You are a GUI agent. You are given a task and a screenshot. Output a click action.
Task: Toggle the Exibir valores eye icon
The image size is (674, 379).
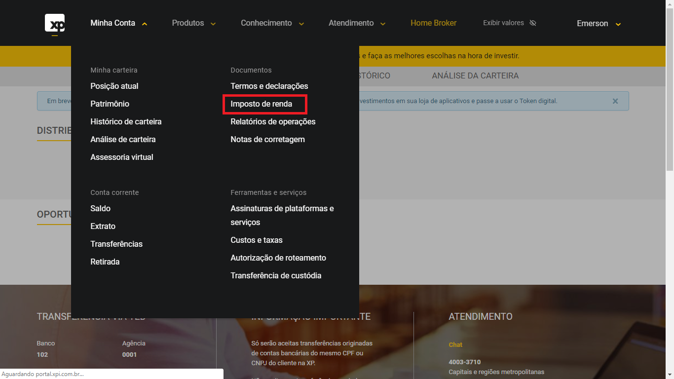(x=532, y=23)
